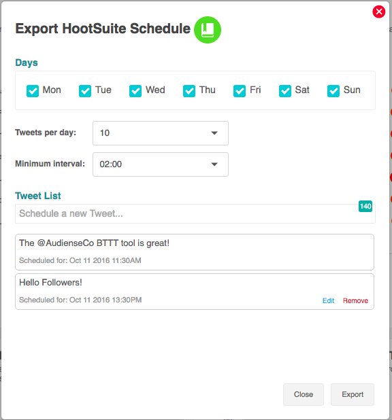Screen dimensions: 392x420
Task: Uncheck the Sun checkbox
Action: (x=333, y=91)
